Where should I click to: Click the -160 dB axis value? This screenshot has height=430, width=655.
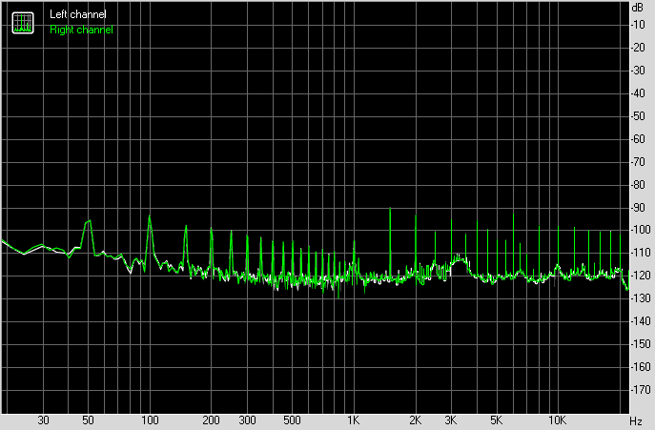[641, 367]
